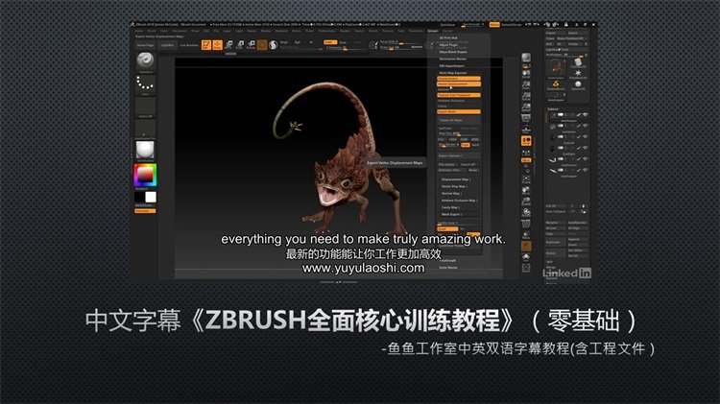Hide the first subtool with its eye icon
The image size is (720, 404).
[585, 115]
